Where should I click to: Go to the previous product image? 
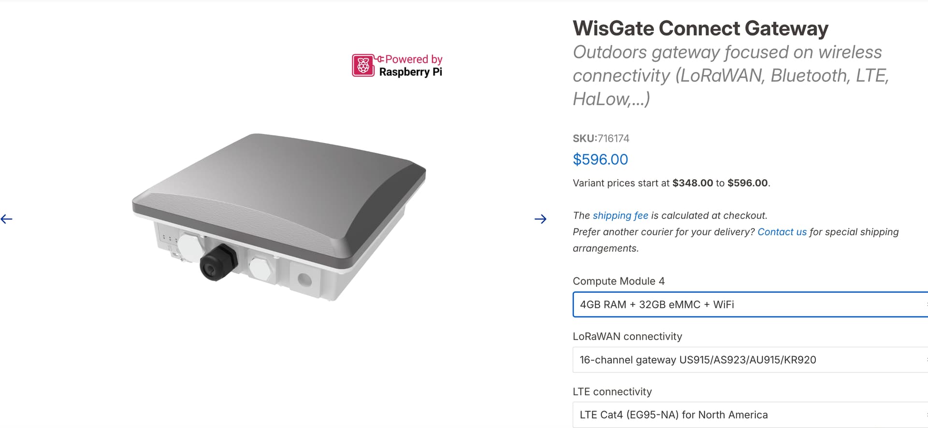[x=7, y=219]
